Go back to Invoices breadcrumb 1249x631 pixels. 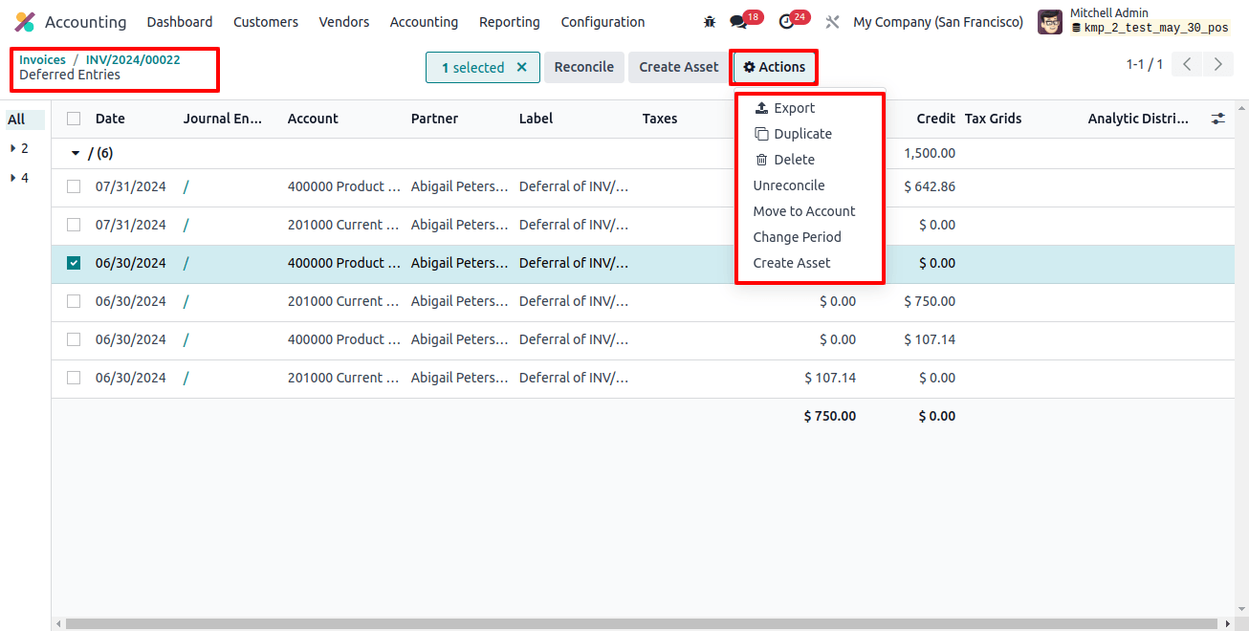click(x=43, y=59)
